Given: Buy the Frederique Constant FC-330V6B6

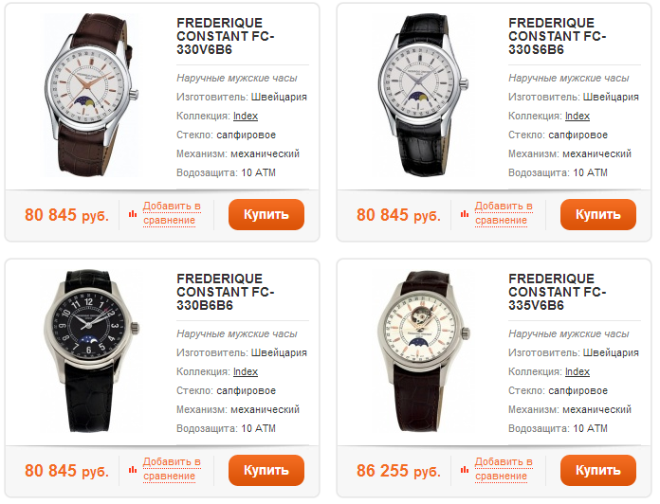Looking at the screenshot, I should coord(266,214).
